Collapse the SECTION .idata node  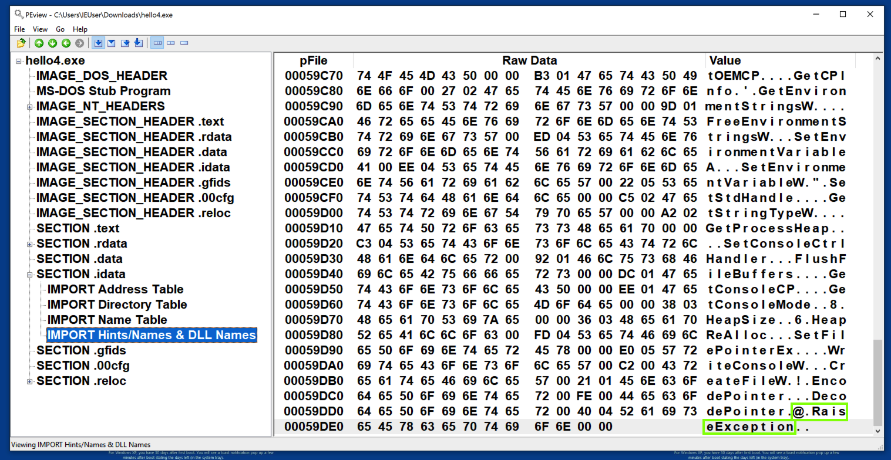pyautogui.click(x=29, y=275)
